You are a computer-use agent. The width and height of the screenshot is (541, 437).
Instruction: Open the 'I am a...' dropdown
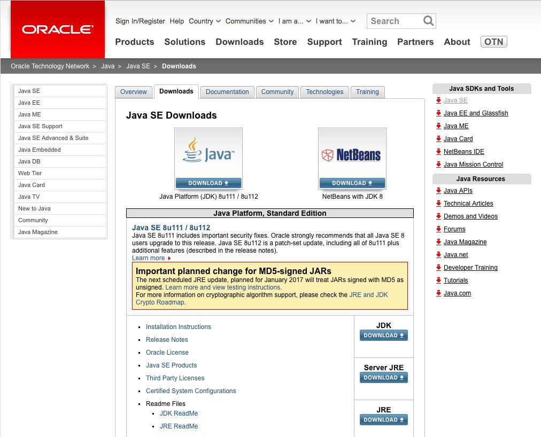[x=295, y=21]
